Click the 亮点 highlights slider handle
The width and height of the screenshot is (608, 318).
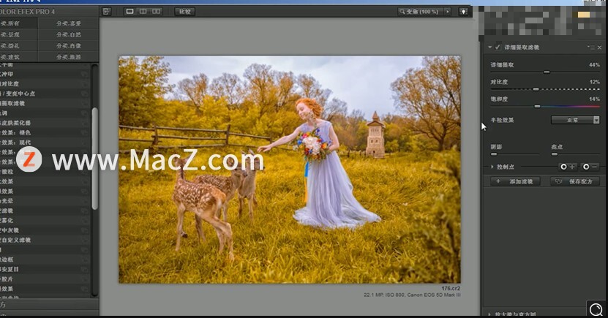click(x=555, y=154)
